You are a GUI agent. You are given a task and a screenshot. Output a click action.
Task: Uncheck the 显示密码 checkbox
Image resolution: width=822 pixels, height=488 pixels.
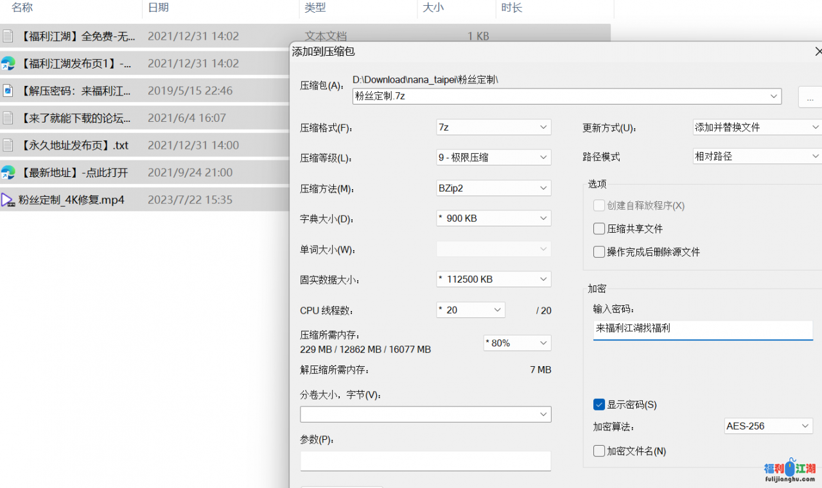tap(599, 405)
